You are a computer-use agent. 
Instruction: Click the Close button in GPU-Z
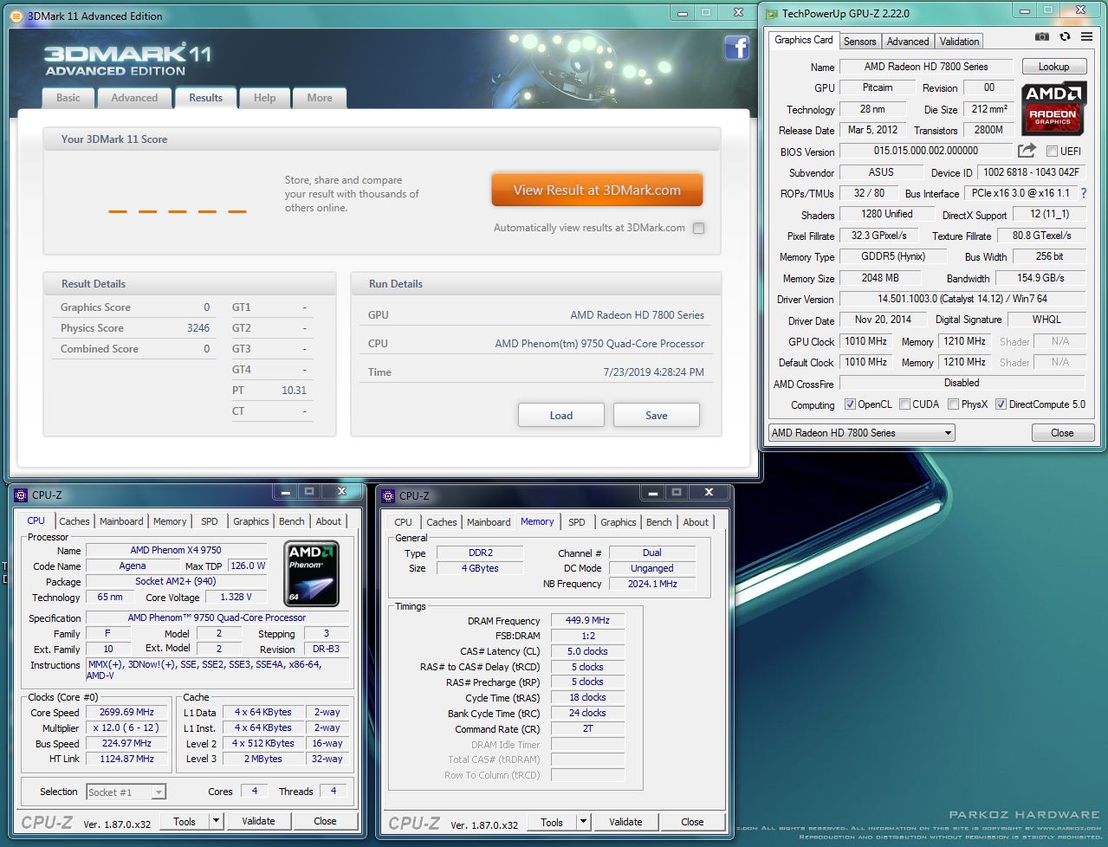(1062, 432)
